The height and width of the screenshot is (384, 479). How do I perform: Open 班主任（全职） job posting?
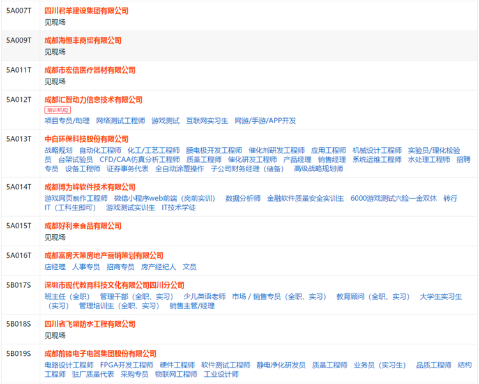click(x=68, y=297)
